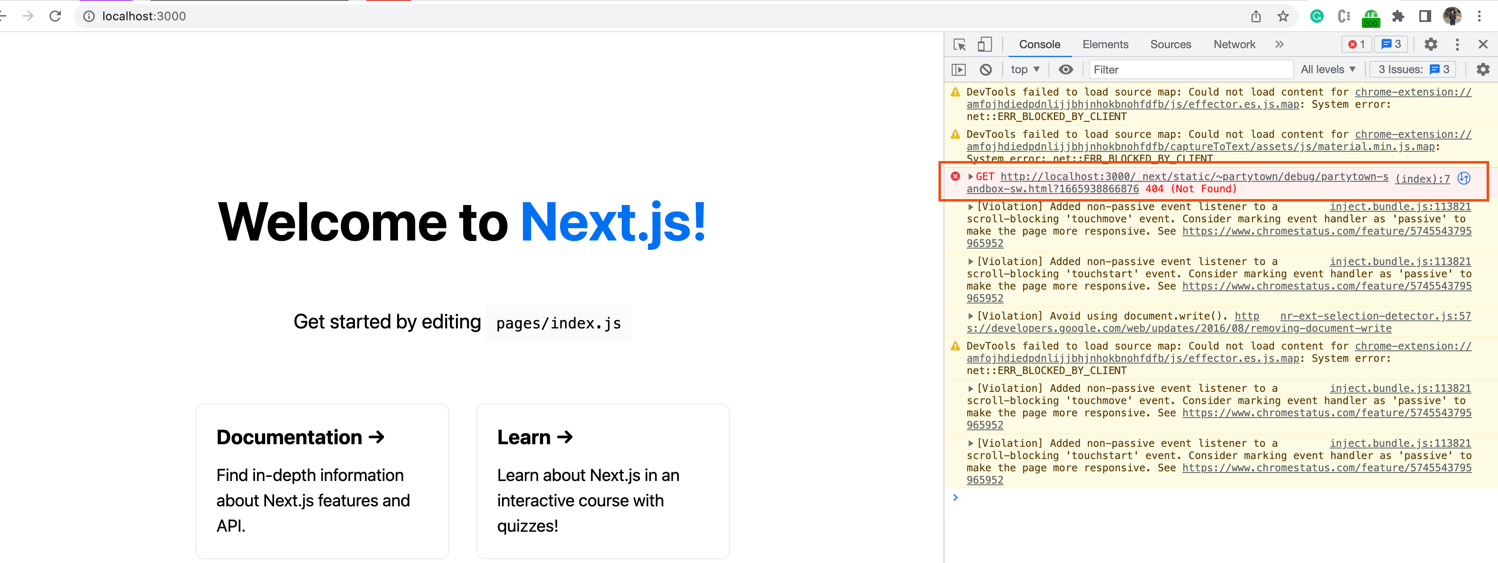Click the pages/index.js code text
This screenshot has height=563, width=1498.
tap(559, 324)
